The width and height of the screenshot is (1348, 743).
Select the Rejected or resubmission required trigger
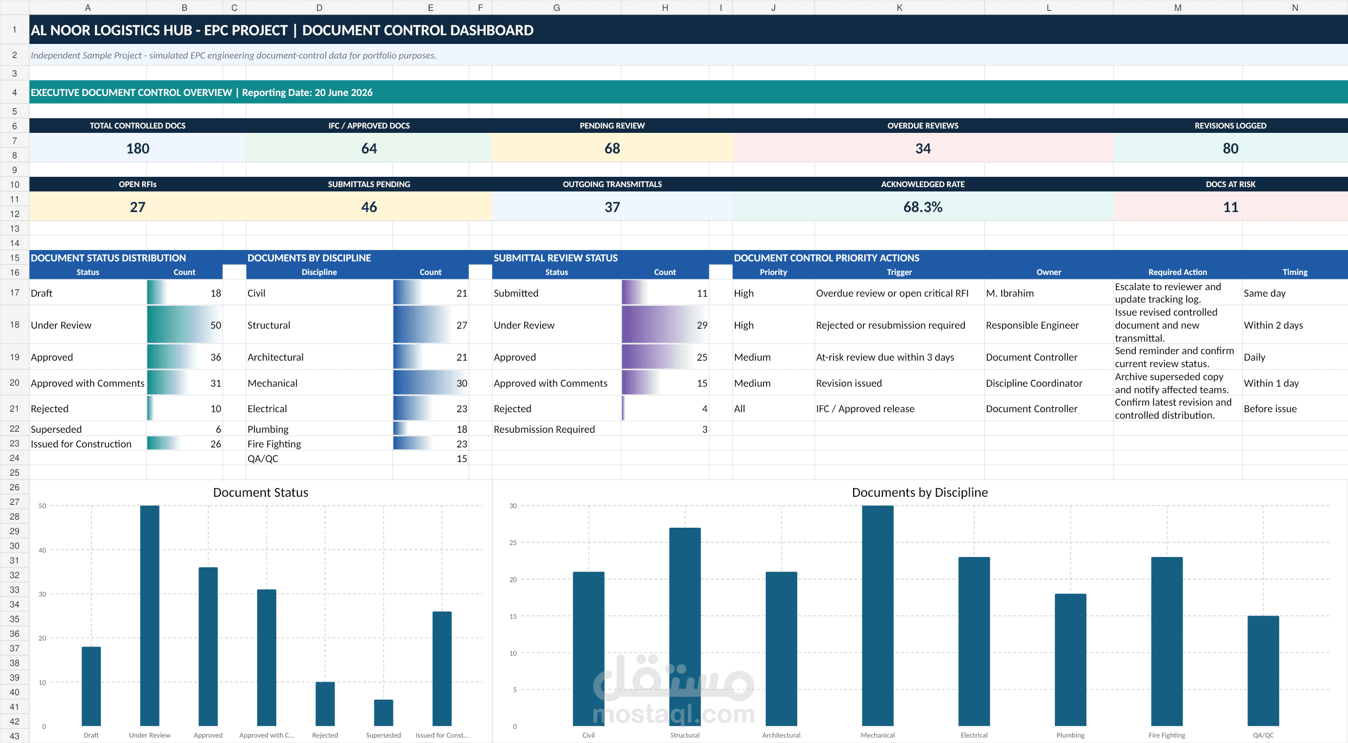pos(899,325)
